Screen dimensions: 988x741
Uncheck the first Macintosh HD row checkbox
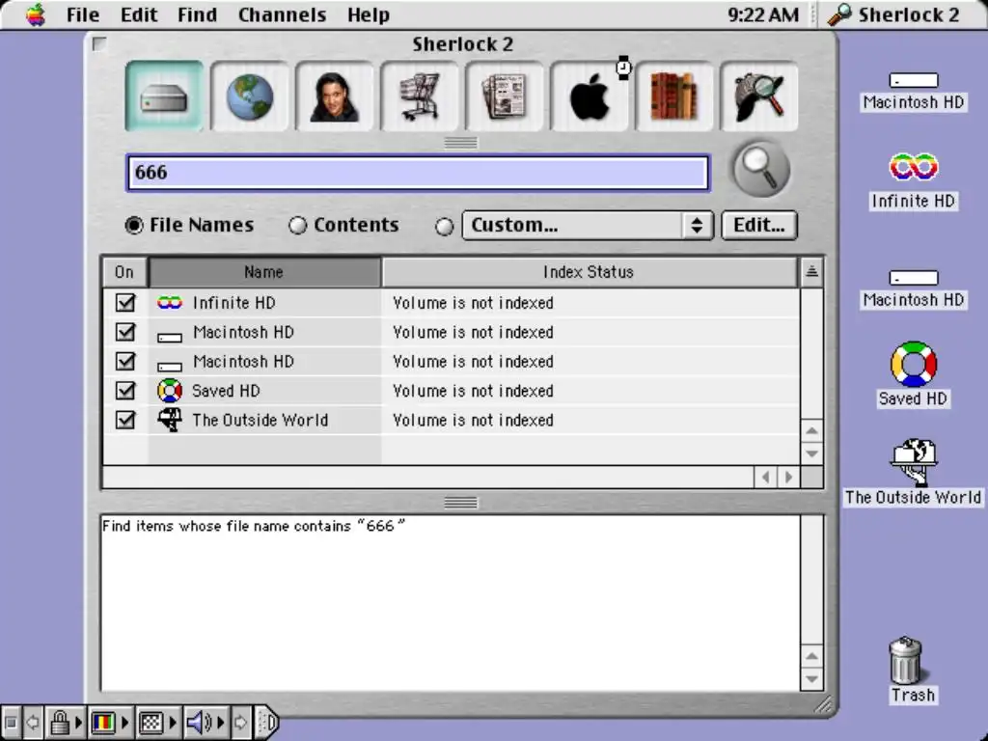125,332
